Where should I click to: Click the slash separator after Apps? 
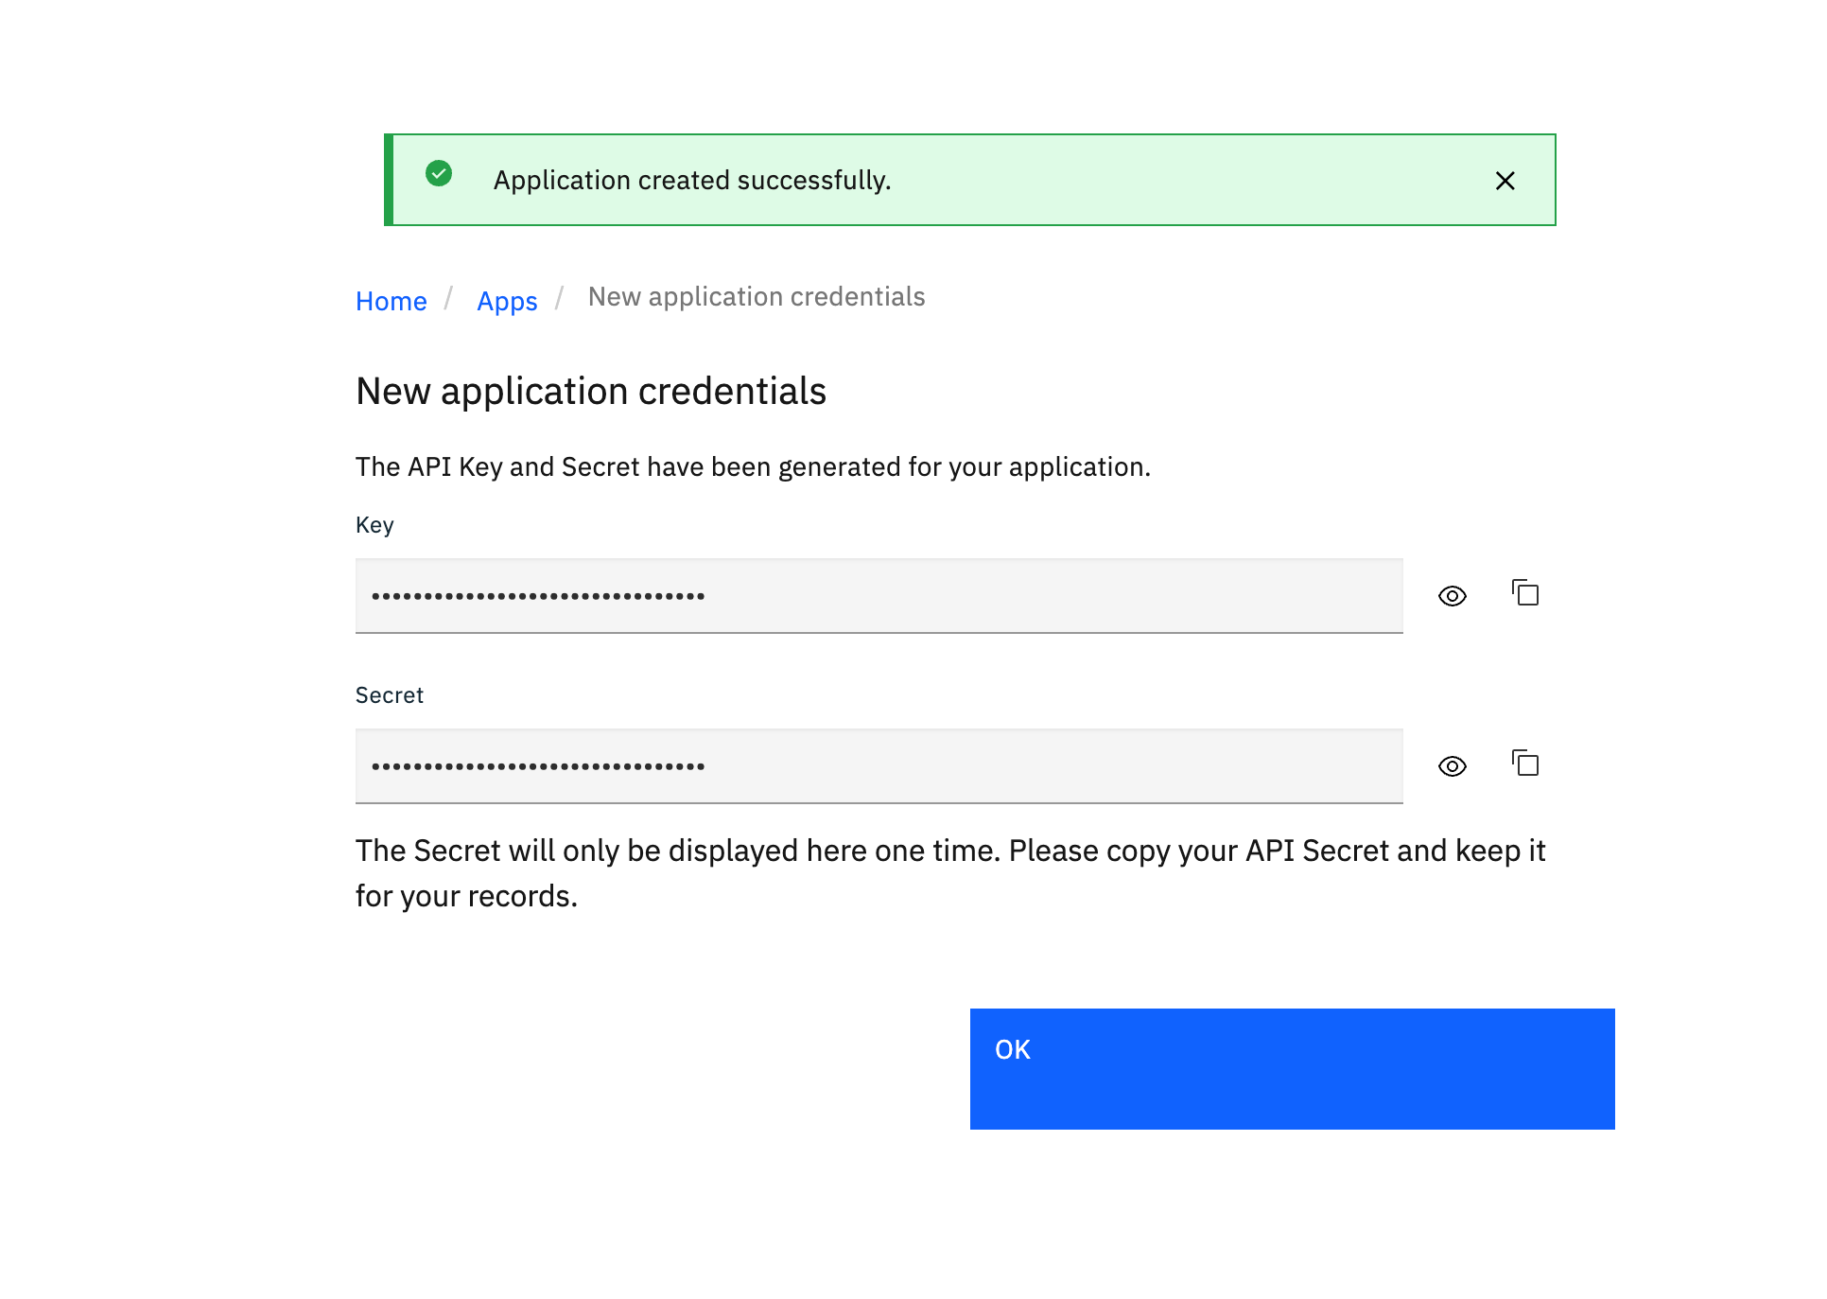[560, 299]
